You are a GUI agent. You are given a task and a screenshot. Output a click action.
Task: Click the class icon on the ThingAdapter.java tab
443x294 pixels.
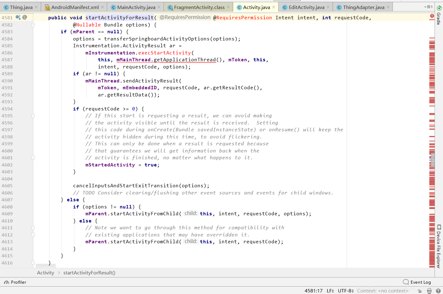[x=339, y=7]
